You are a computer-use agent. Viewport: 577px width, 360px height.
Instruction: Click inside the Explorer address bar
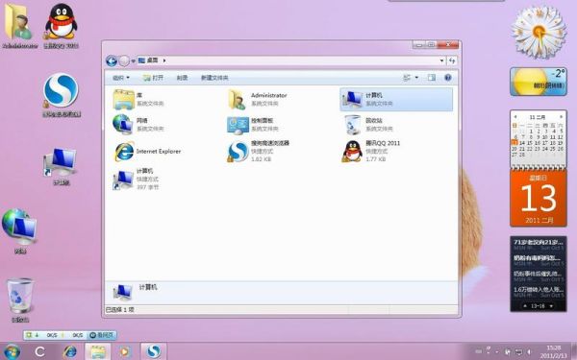tap(290, 60)
